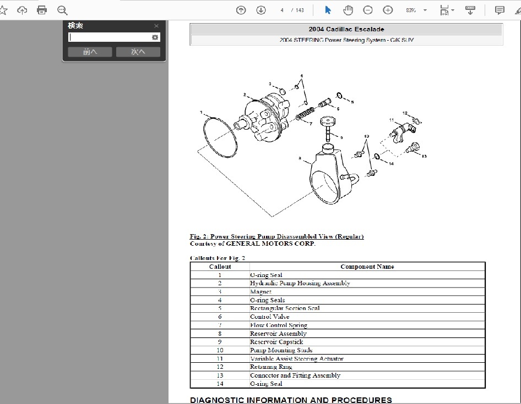Open search settings gear
The height and width of the screenshot is (404, 521).
(x=155, y=37)
